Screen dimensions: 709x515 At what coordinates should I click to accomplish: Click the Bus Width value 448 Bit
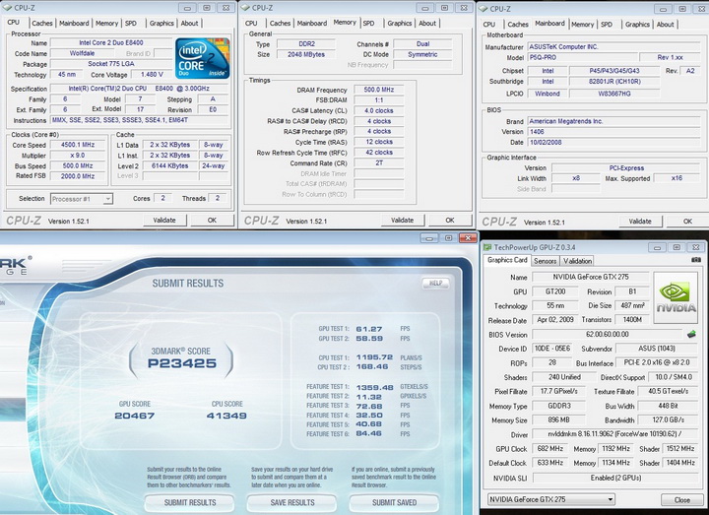point(668,406)
